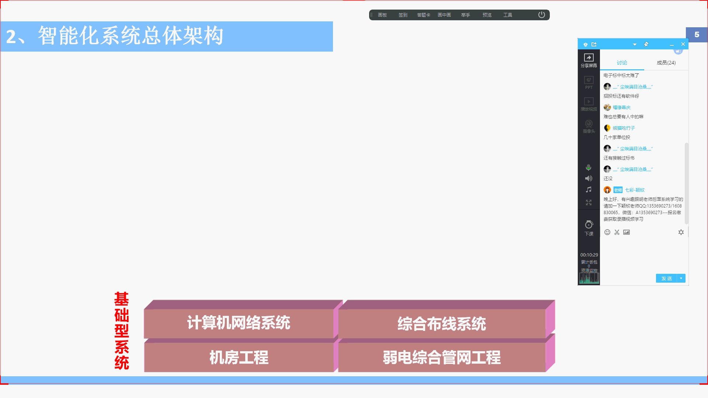The width and height of the screenshot is (708, 398).
Task: Click the 机房工程 block on slide
Action: [239, 357]
